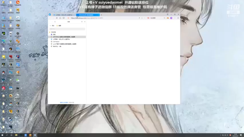Viewport: 244px width, 137px height.
Task: Click the blue link at panel bottom
Action: (64, 103)
